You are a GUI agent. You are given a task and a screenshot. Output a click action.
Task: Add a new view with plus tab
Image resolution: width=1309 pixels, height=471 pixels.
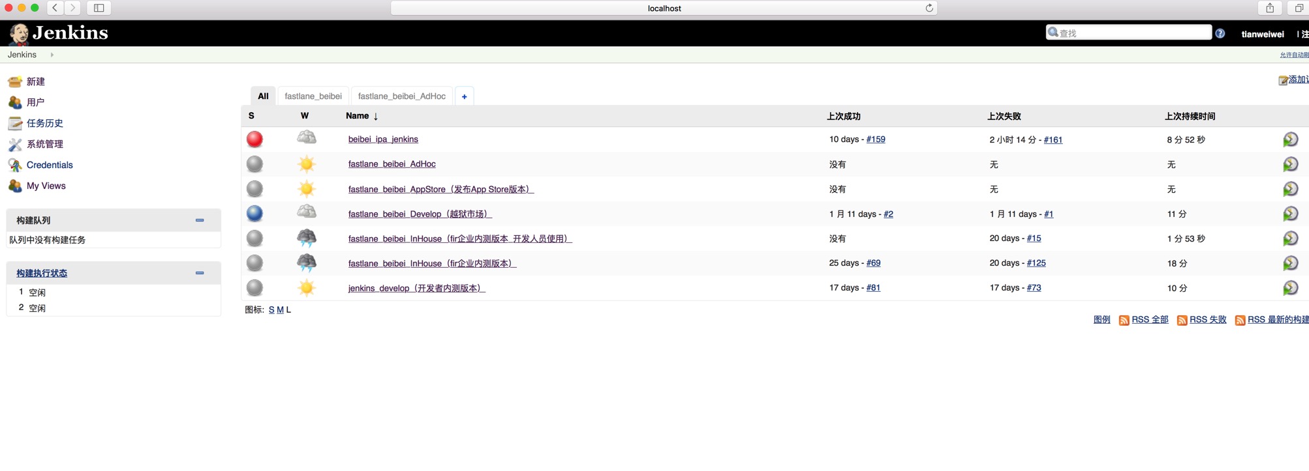pos(464,96)
